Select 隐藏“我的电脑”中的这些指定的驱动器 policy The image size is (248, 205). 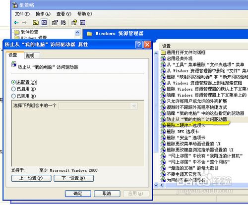[x=205, y=113]
